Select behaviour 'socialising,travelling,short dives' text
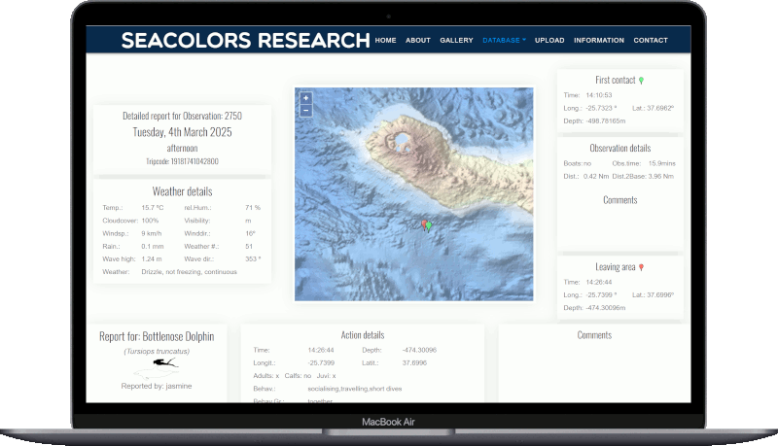The image size is (778, 446). tap(355, 389)
